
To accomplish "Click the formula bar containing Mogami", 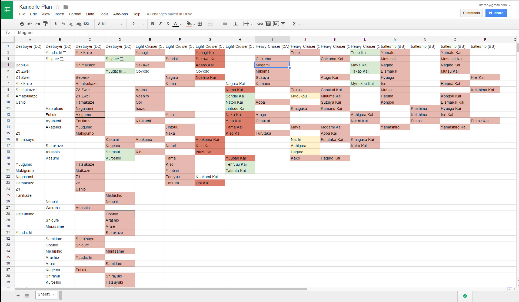I will tap(266, 33).
